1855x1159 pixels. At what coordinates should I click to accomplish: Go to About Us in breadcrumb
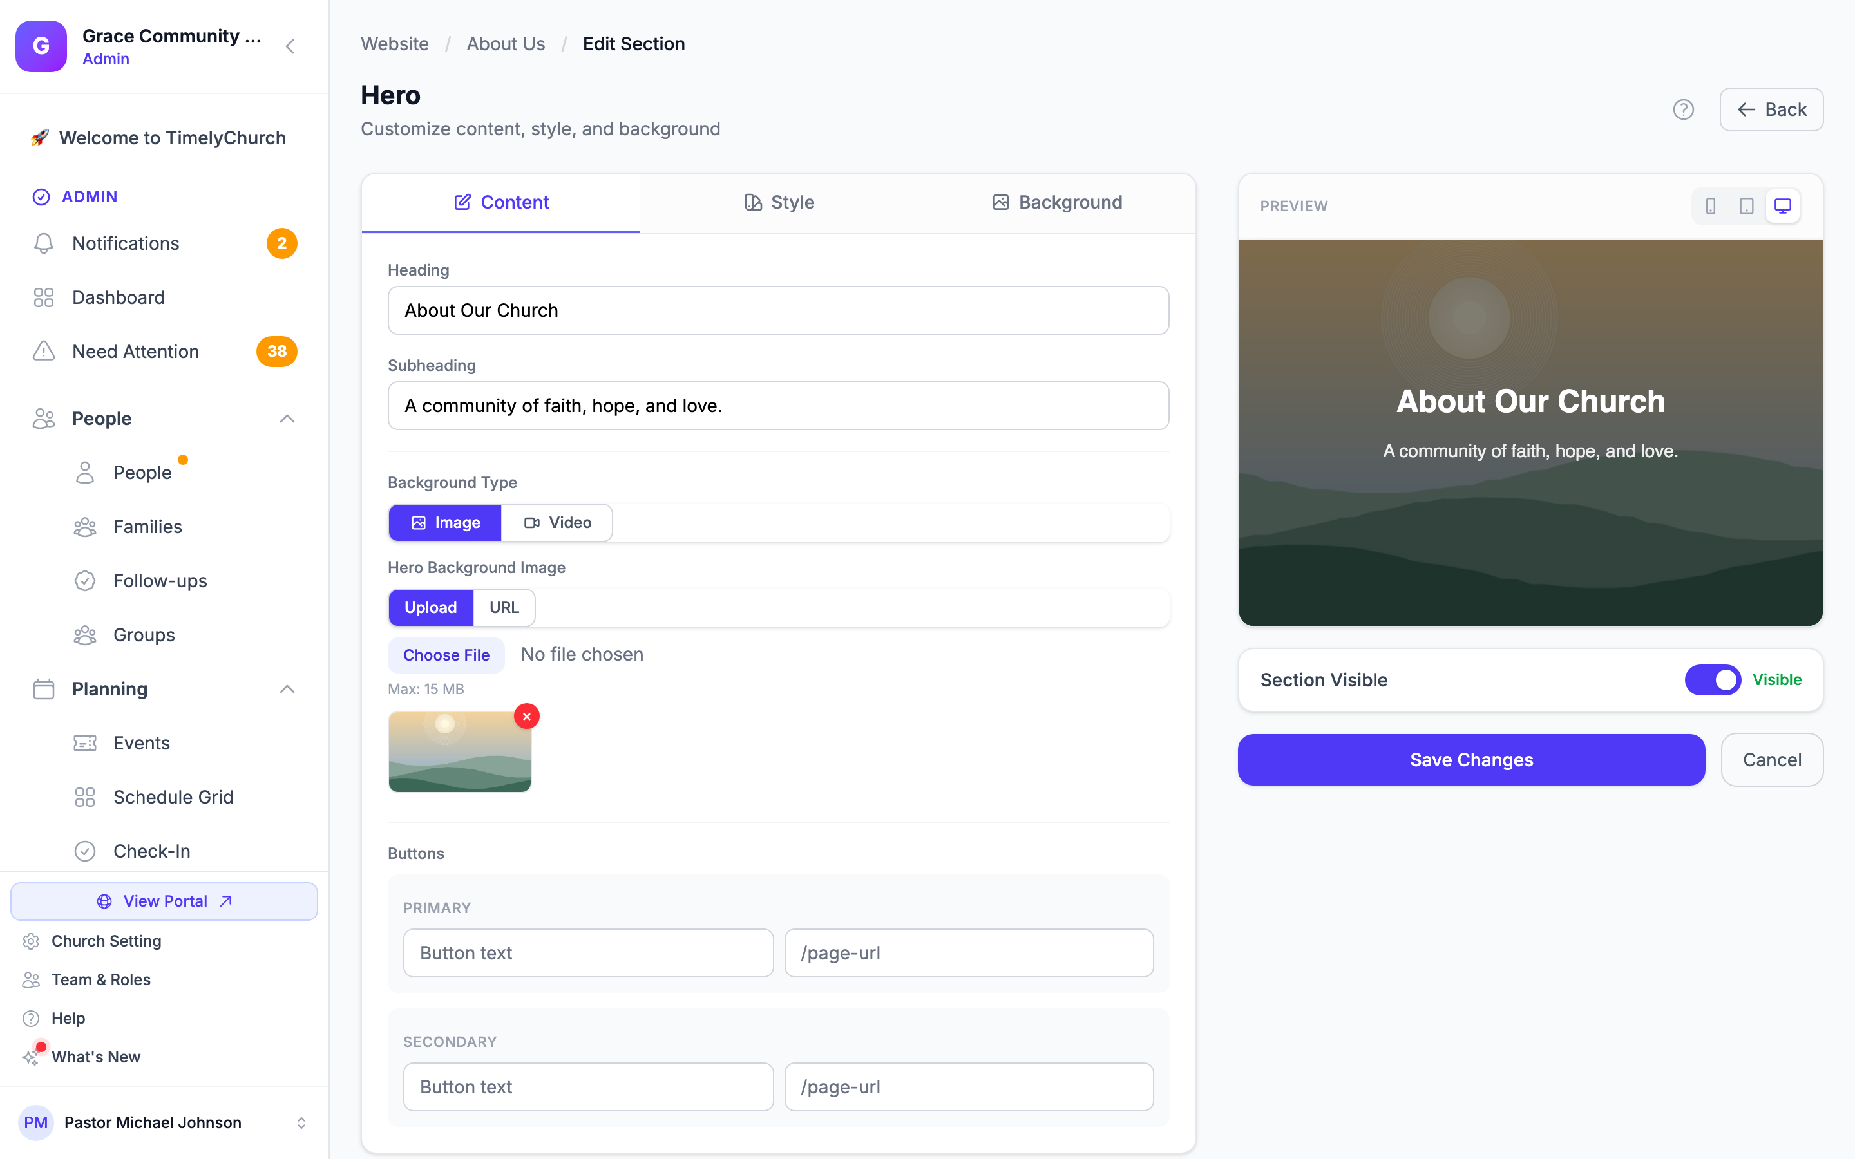point(506,44)
